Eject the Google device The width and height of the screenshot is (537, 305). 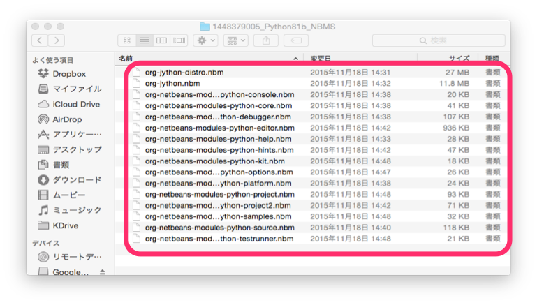tap(102, 271)
